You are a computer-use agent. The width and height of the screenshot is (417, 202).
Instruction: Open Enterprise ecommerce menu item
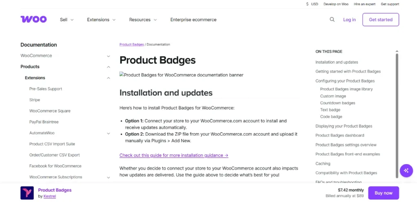[193, 20]
